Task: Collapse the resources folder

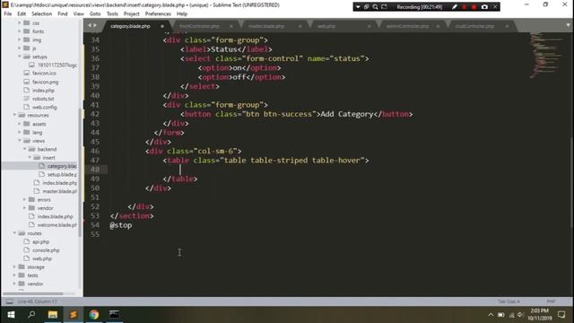Action: pyautogui.click(x=14, y=115)
